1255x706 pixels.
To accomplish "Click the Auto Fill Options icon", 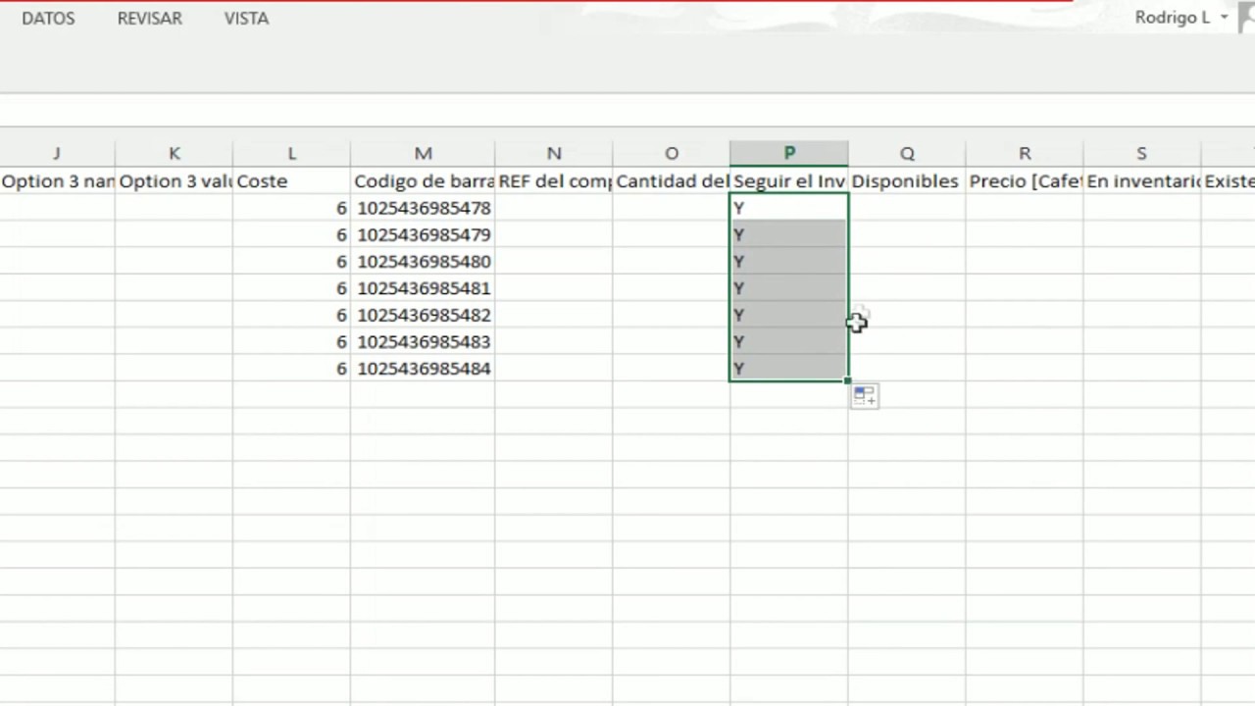I will pyautogui.click(x=864, y=396).
